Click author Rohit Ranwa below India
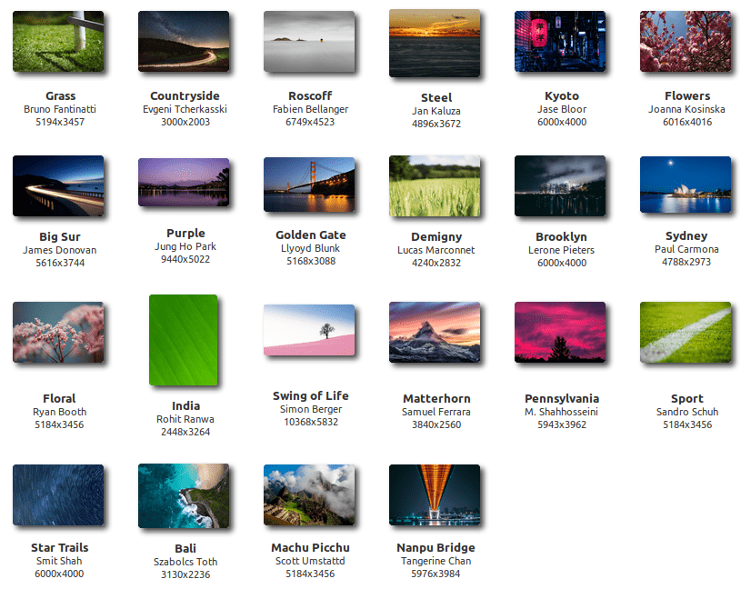Screen dimensions: 751x589 (185, 421)
